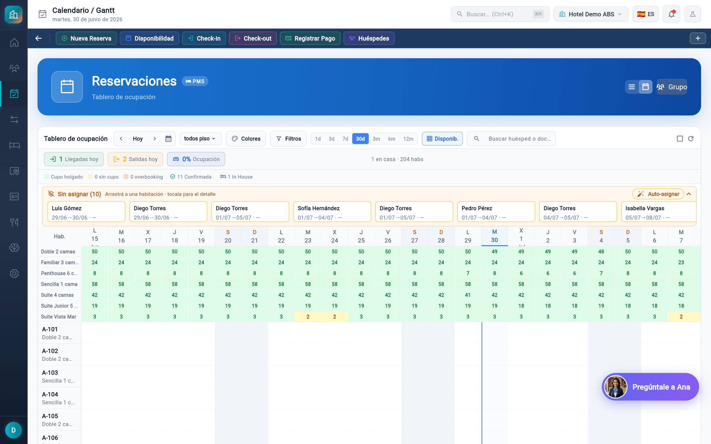Toggle the Disponib. availability rows
This screenshot has height=444, width=711.
[x=442, y=139]
